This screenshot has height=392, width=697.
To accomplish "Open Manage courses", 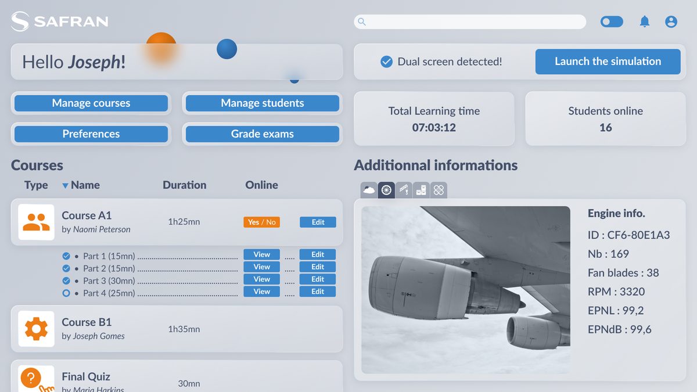I will [91, 103].
